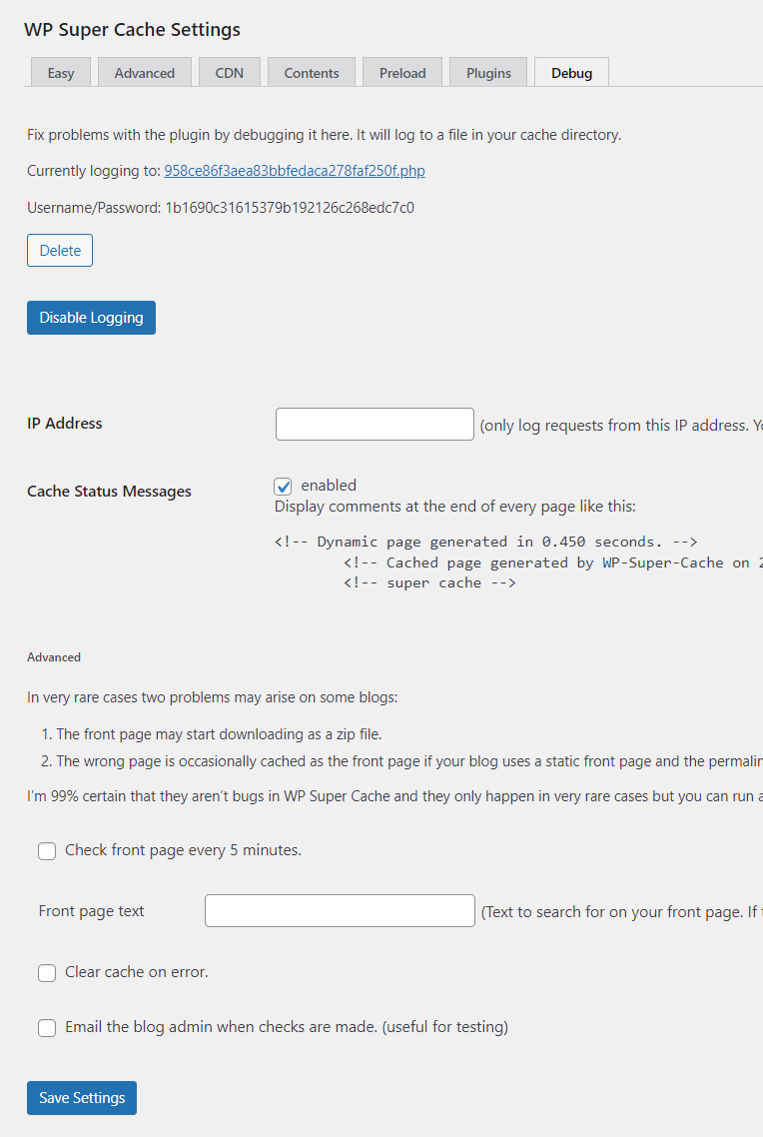This screenshot has height=1137, width=763.
Task: Click 'Fix problems with the plugin' description
Action: (324, 135)
